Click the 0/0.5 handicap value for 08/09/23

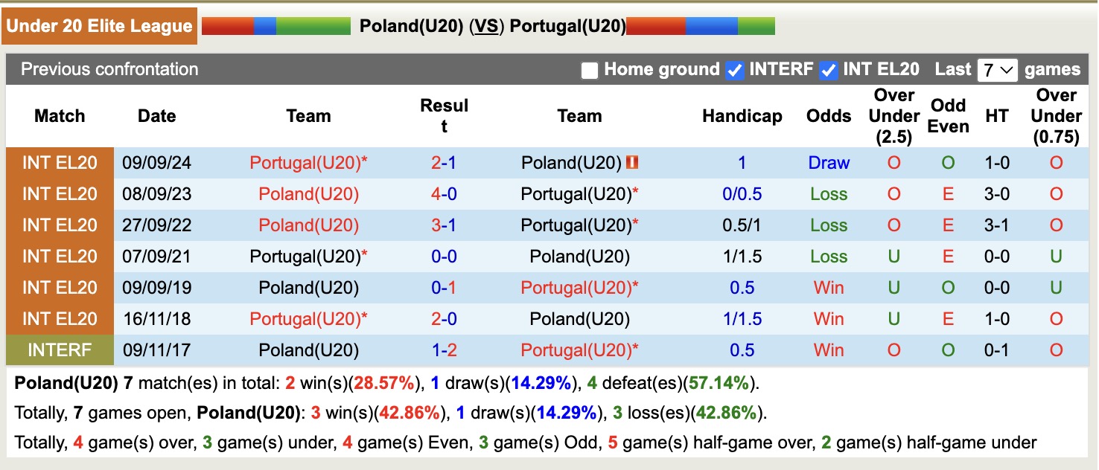tap(742, 194)
